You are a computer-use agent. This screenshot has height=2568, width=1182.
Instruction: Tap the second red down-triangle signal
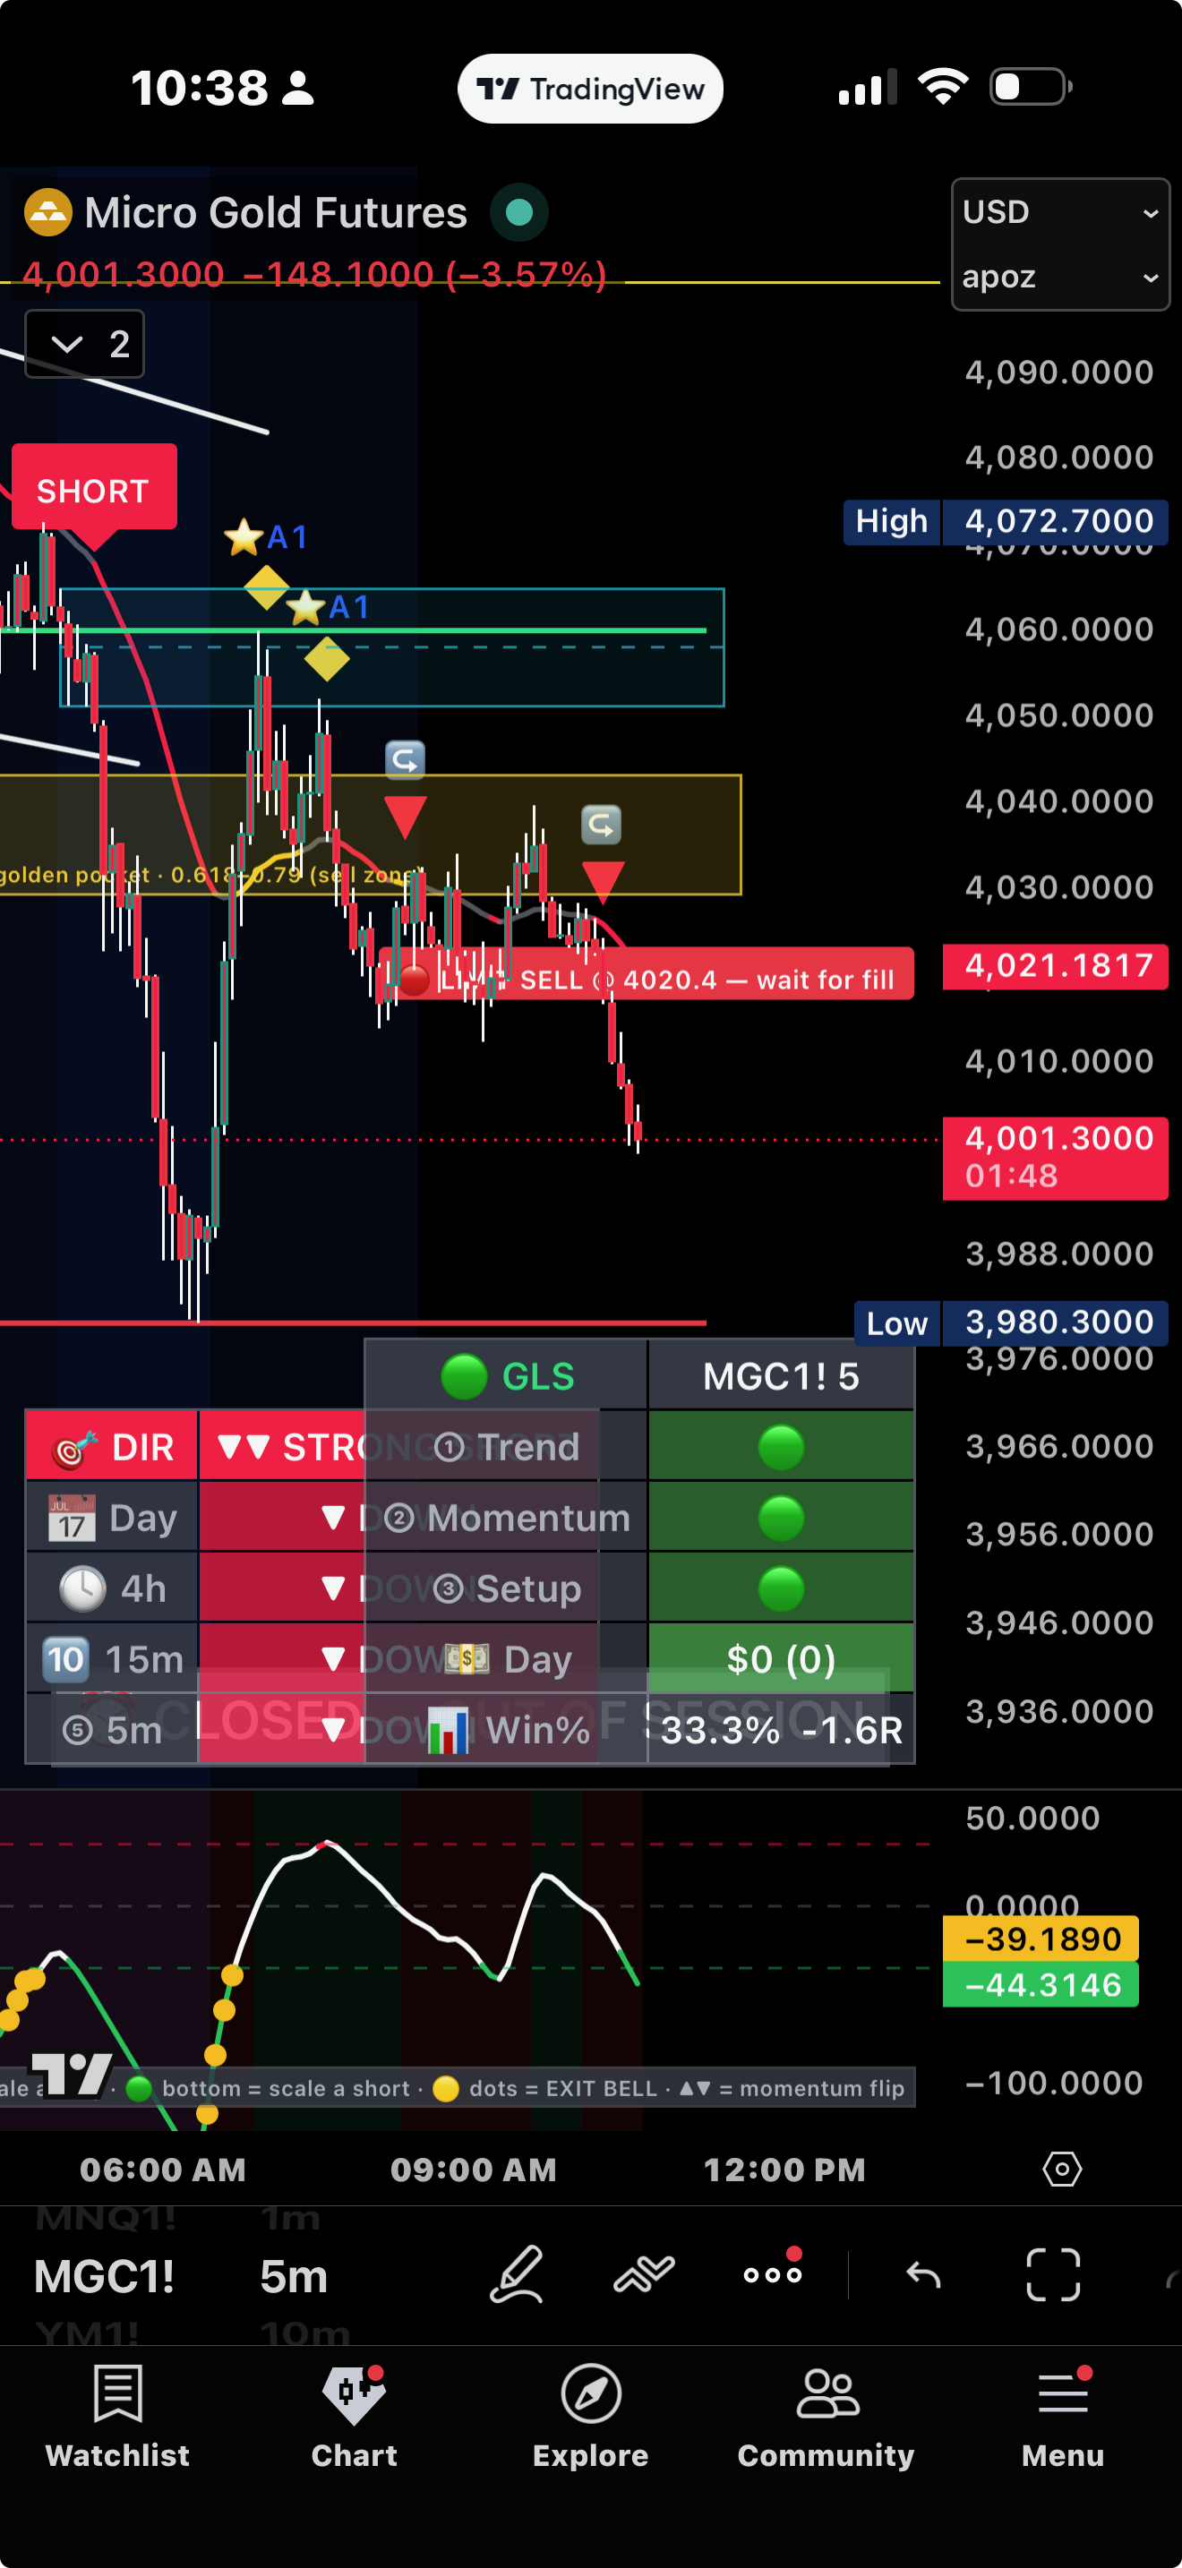coord(602,882)
